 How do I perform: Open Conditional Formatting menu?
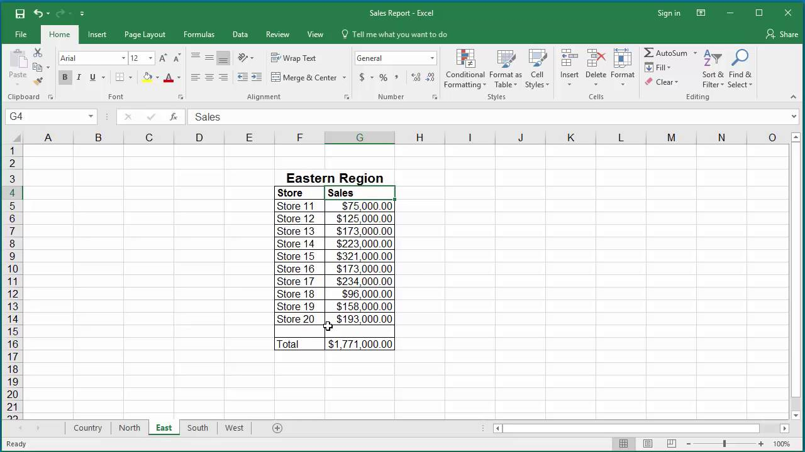(x=465, y=69)
